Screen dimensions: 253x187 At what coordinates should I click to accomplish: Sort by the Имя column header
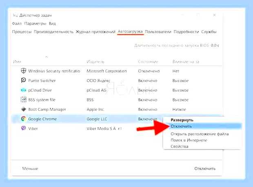(x=17, y=62)
